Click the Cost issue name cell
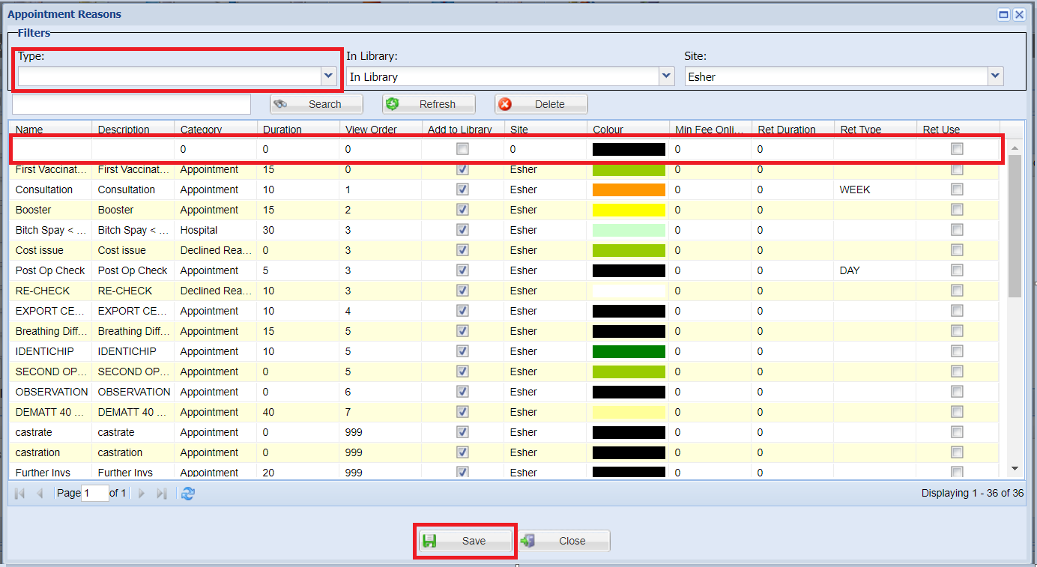The width and height of the screenshot is (1037, 567). click(x=50, y=250)
